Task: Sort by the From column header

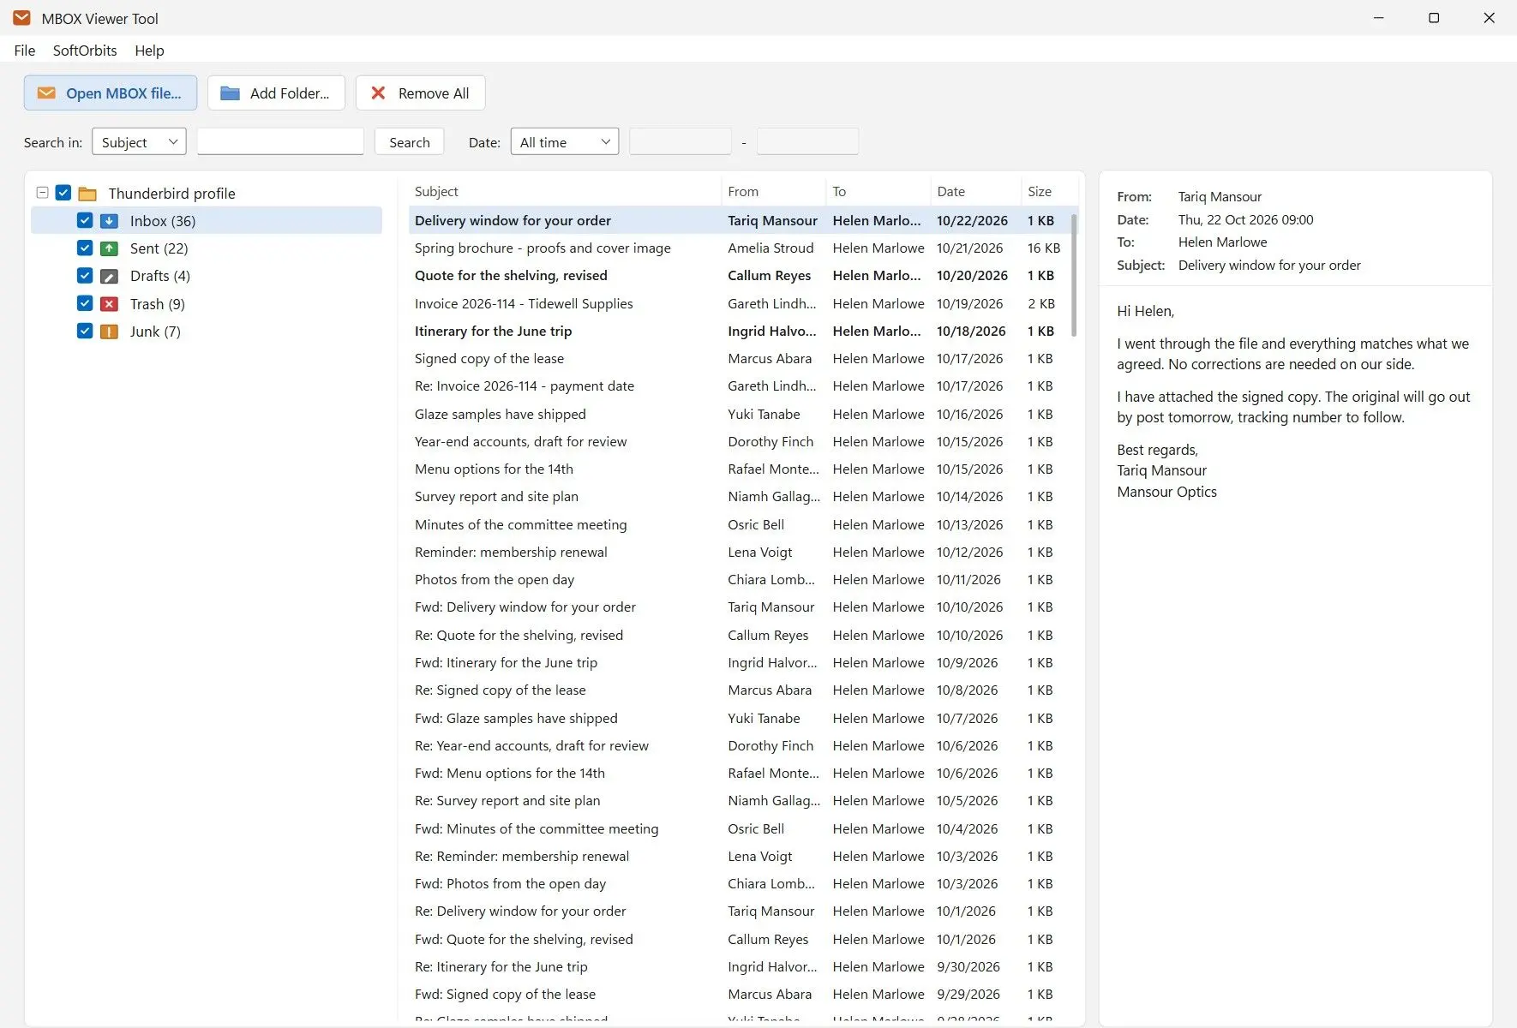Action: [x=773, y=192]
